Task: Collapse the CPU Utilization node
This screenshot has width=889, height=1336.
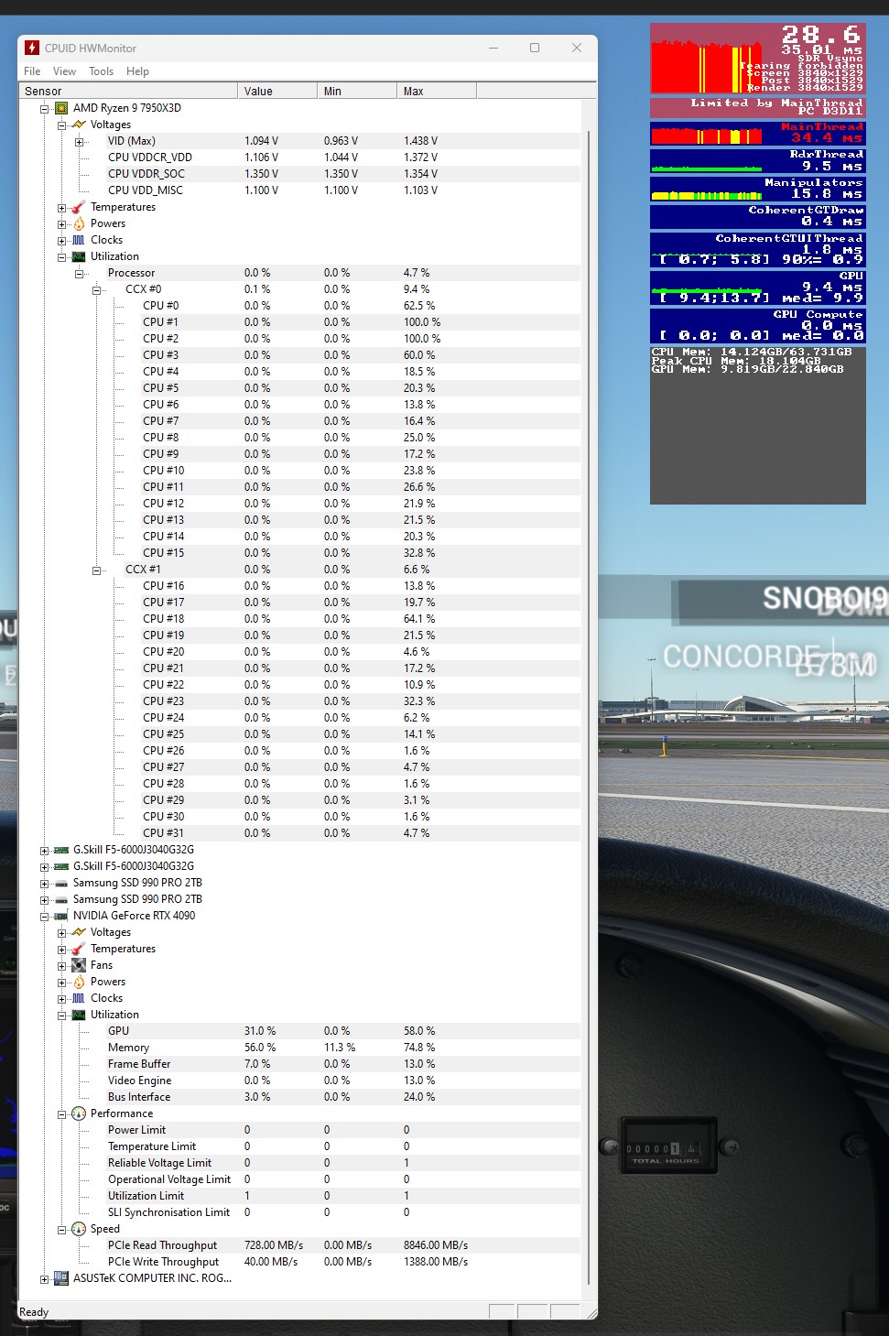Action: [x=61, y=256]
